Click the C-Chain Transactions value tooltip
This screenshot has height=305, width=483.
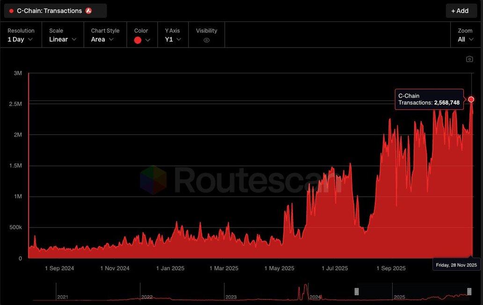[x=429, y=99]
